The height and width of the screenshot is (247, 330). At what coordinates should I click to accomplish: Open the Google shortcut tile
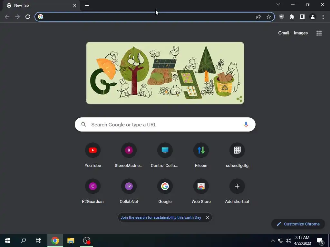165,191
